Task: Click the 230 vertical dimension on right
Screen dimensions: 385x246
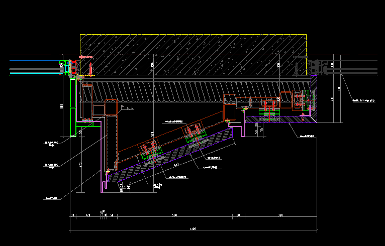Action: coord(333,99)
